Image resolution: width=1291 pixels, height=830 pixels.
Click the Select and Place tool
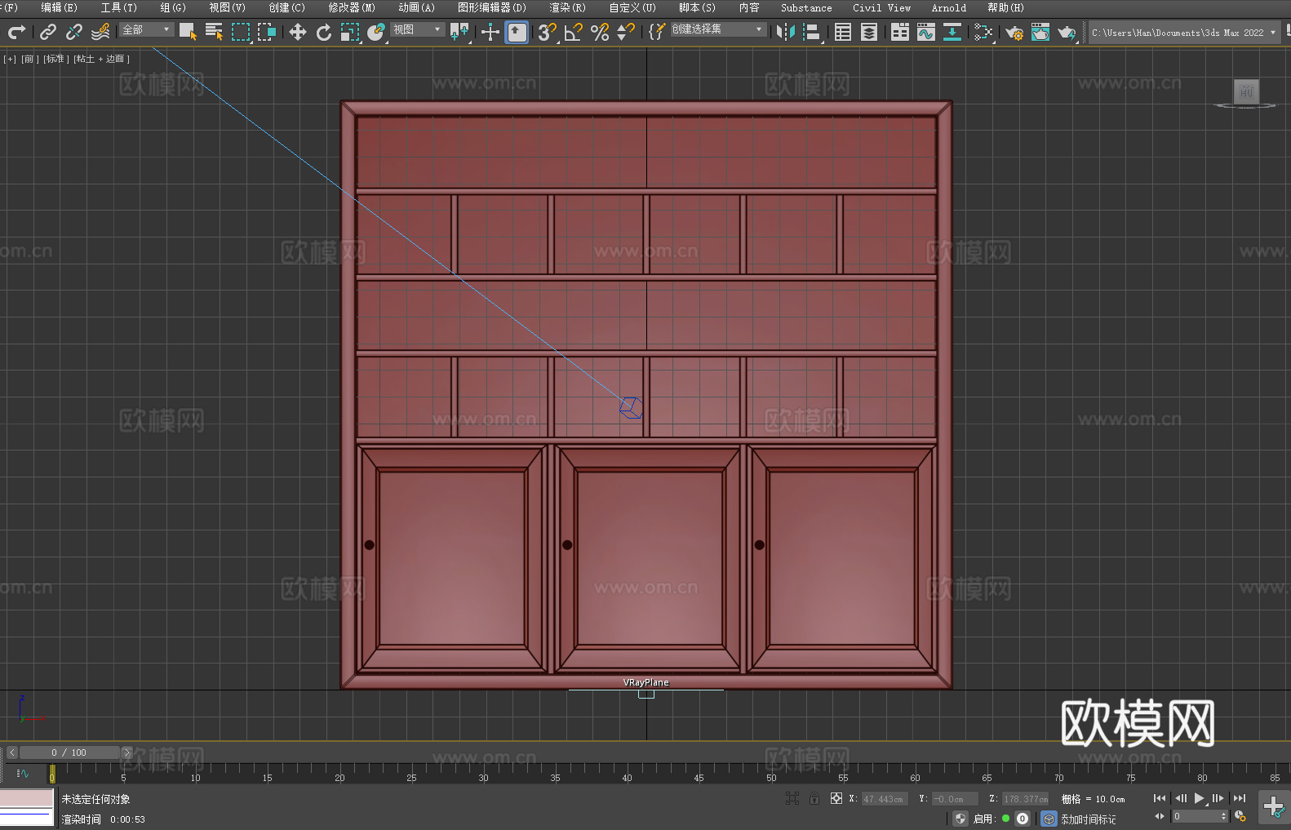[376, 32]
